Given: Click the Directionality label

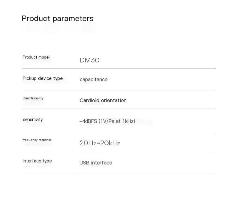Looking at the screenshot, I should tap(33, 98).
